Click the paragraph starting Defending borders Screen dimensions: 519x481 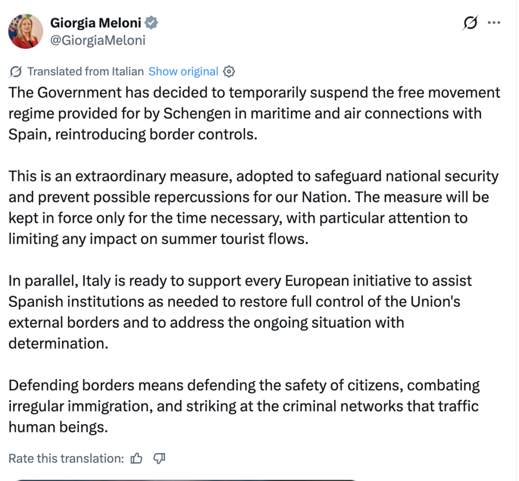point(244,406)
